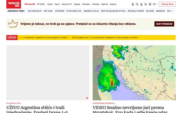Click the gold crown premium icon
The height and width of the screenshot is (113, 182).
pos(13,24)
